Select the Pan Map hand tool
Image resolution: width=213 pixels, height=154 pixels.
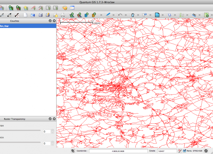pos(133,15)
